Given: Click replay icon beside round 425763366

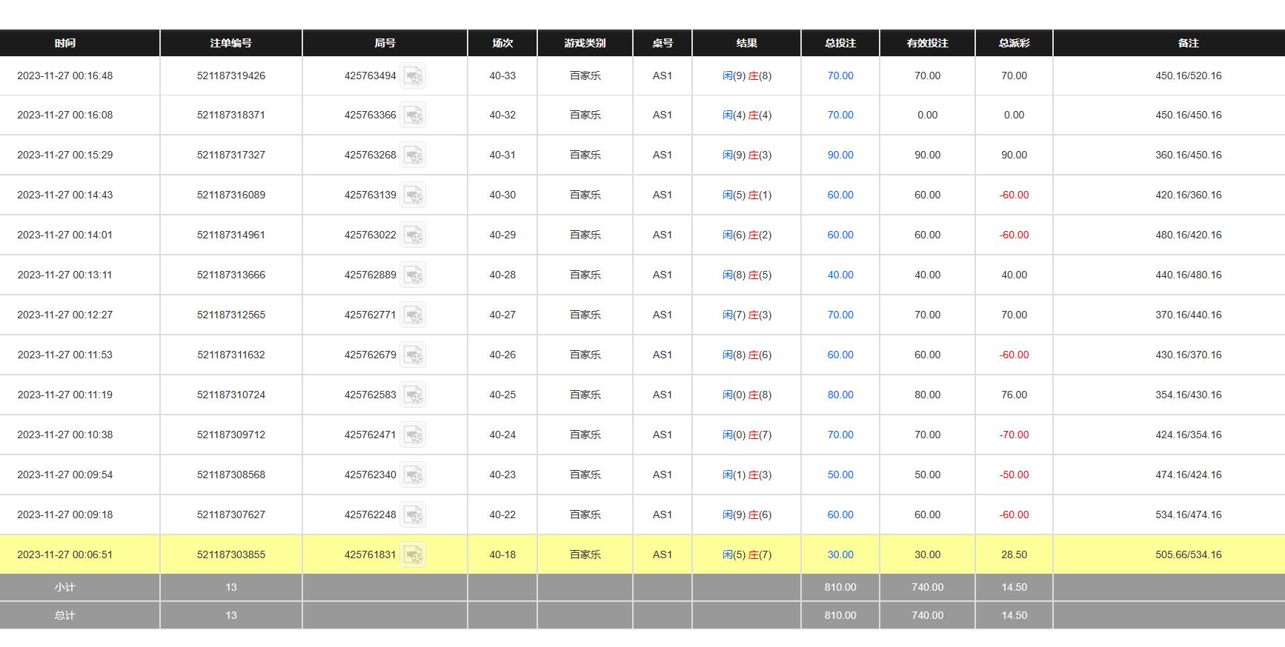Looking at the screenshot, I should point(413,115).
